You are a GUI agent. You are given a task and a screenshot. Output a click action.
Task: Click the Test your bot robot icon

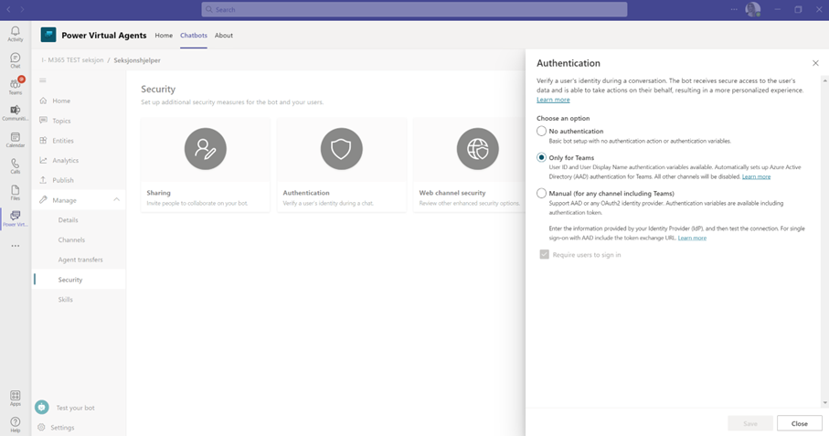coord(42,407)
